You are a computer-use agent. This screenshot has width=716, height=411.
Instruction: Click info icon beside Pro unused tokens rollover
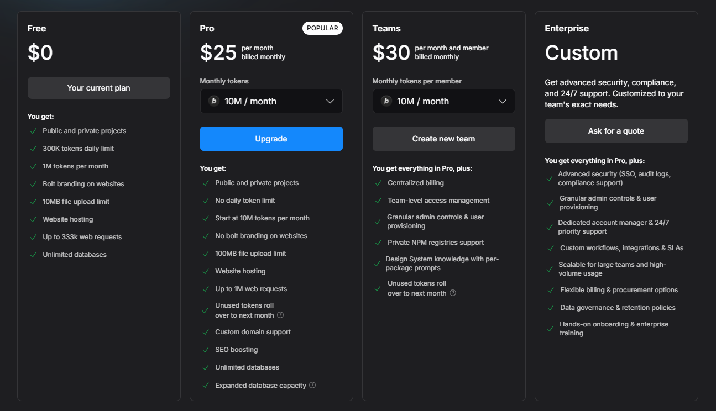coord(280,315)
